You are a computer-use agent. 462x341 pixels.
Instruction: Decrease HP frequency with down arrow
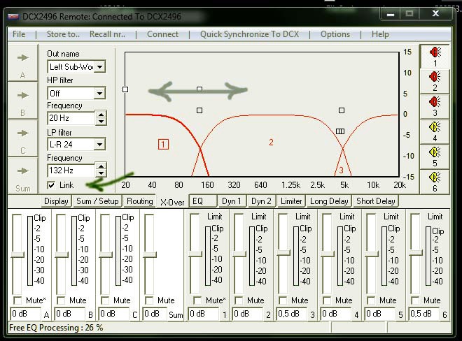101,121
